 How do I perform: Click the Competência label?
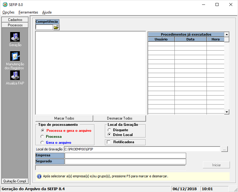coord(47,22)
